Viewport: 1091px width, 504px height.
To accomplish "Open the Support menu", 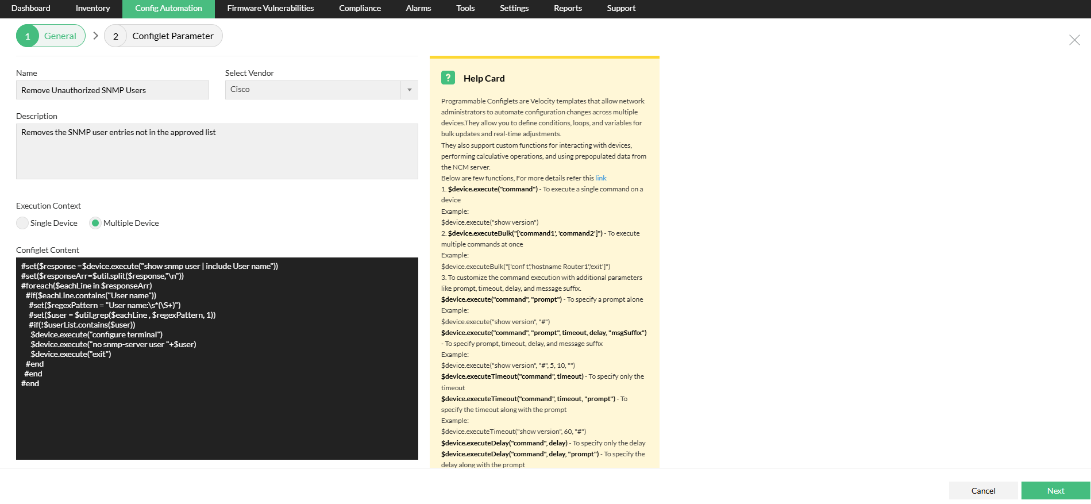I will [621, 9].
